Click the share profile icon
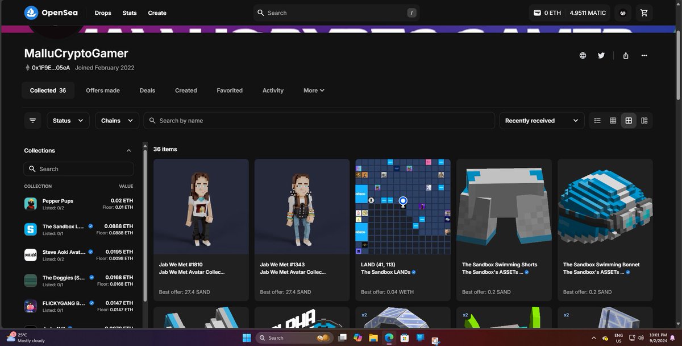Image resolution: width=682 pixels, height=346 pixels. pos(626,55)
